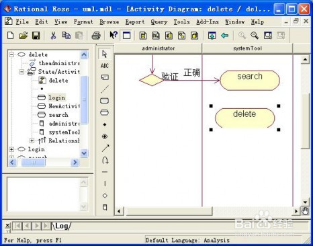Expand the login use case node
313x246 pixels.
11,149
